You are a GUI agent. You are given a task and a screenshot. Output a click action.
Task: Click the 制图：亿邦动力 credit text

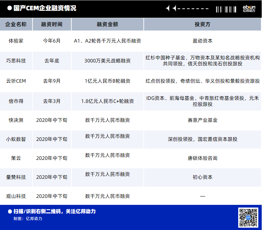pyautogui.click(x=28, y=219)
